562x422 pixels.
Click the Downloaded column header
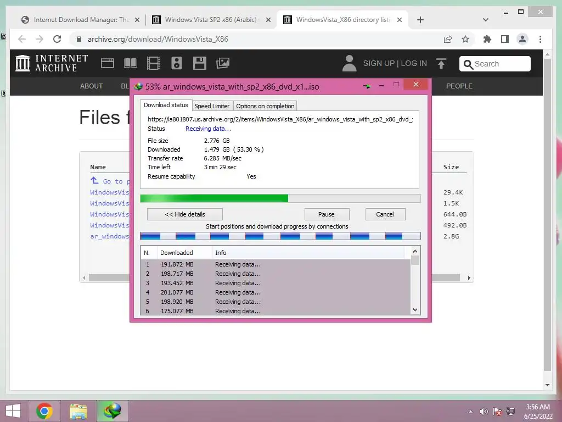click(x=184, y=253)
